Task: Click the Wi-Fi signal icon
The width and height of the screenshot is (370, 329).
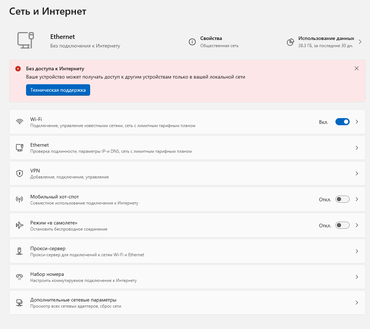Action: coord(20,122)
